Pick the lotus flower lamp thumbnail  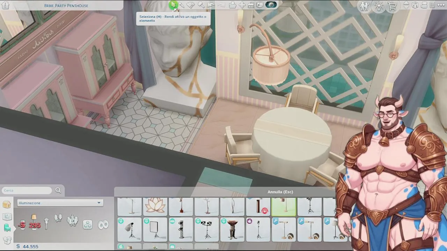pos(155,206)
